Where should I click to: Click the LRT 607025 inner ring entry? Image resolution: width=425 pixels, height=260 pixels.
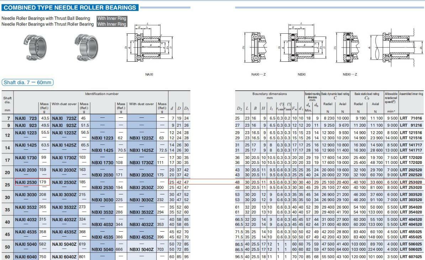coord(410,257)
